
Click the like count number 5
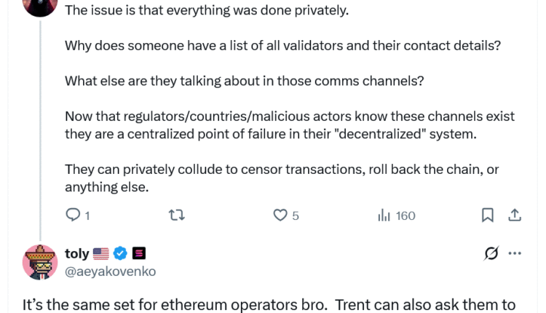tap(296, 215)
